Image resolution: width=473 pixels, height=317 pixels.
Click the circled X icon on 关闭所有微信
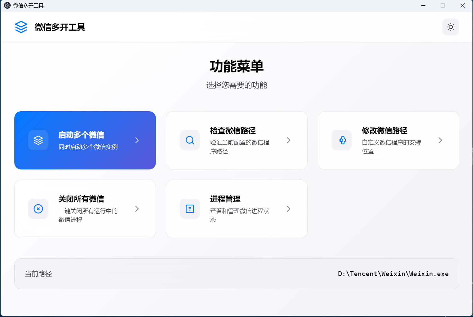(38, 209)
